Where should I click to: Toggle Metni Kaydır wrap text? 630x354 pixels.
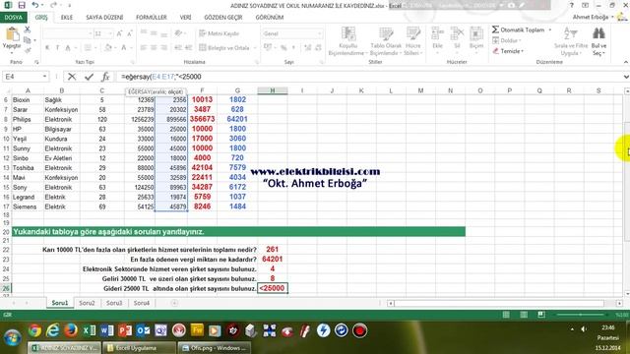point(219,33)
